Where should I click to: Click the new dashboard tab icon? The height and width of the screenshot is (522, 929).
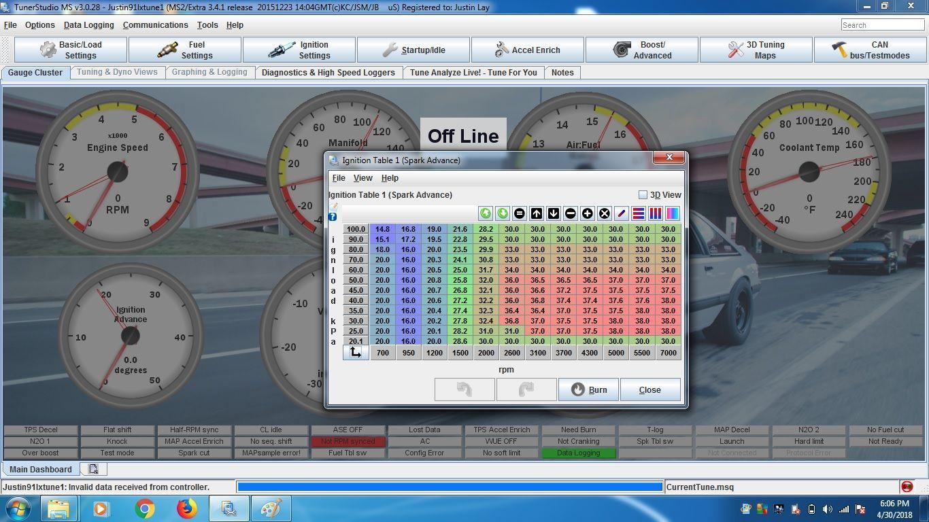[x=94, y=469]
